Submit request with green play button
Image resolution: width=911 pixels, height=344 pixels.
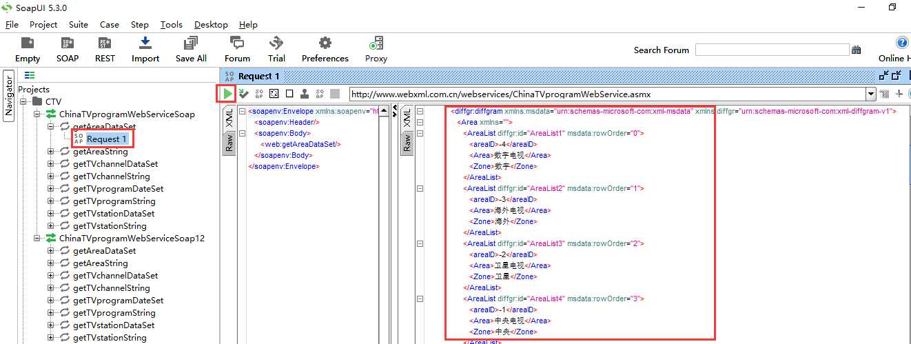[x=227, y=93]
